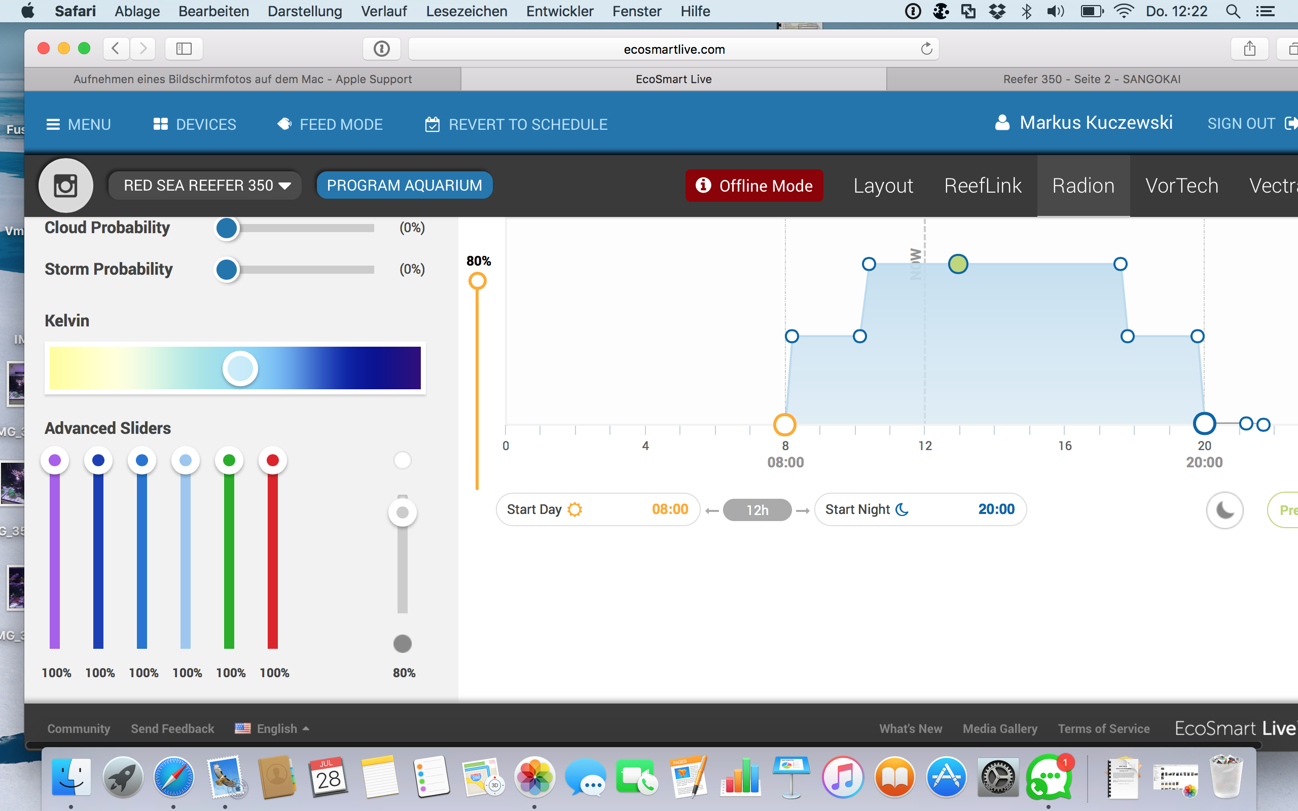This screenshot has height=811, width=1298.
Task: Click the night mode moon button
Action: click(x=1224, y=509)
